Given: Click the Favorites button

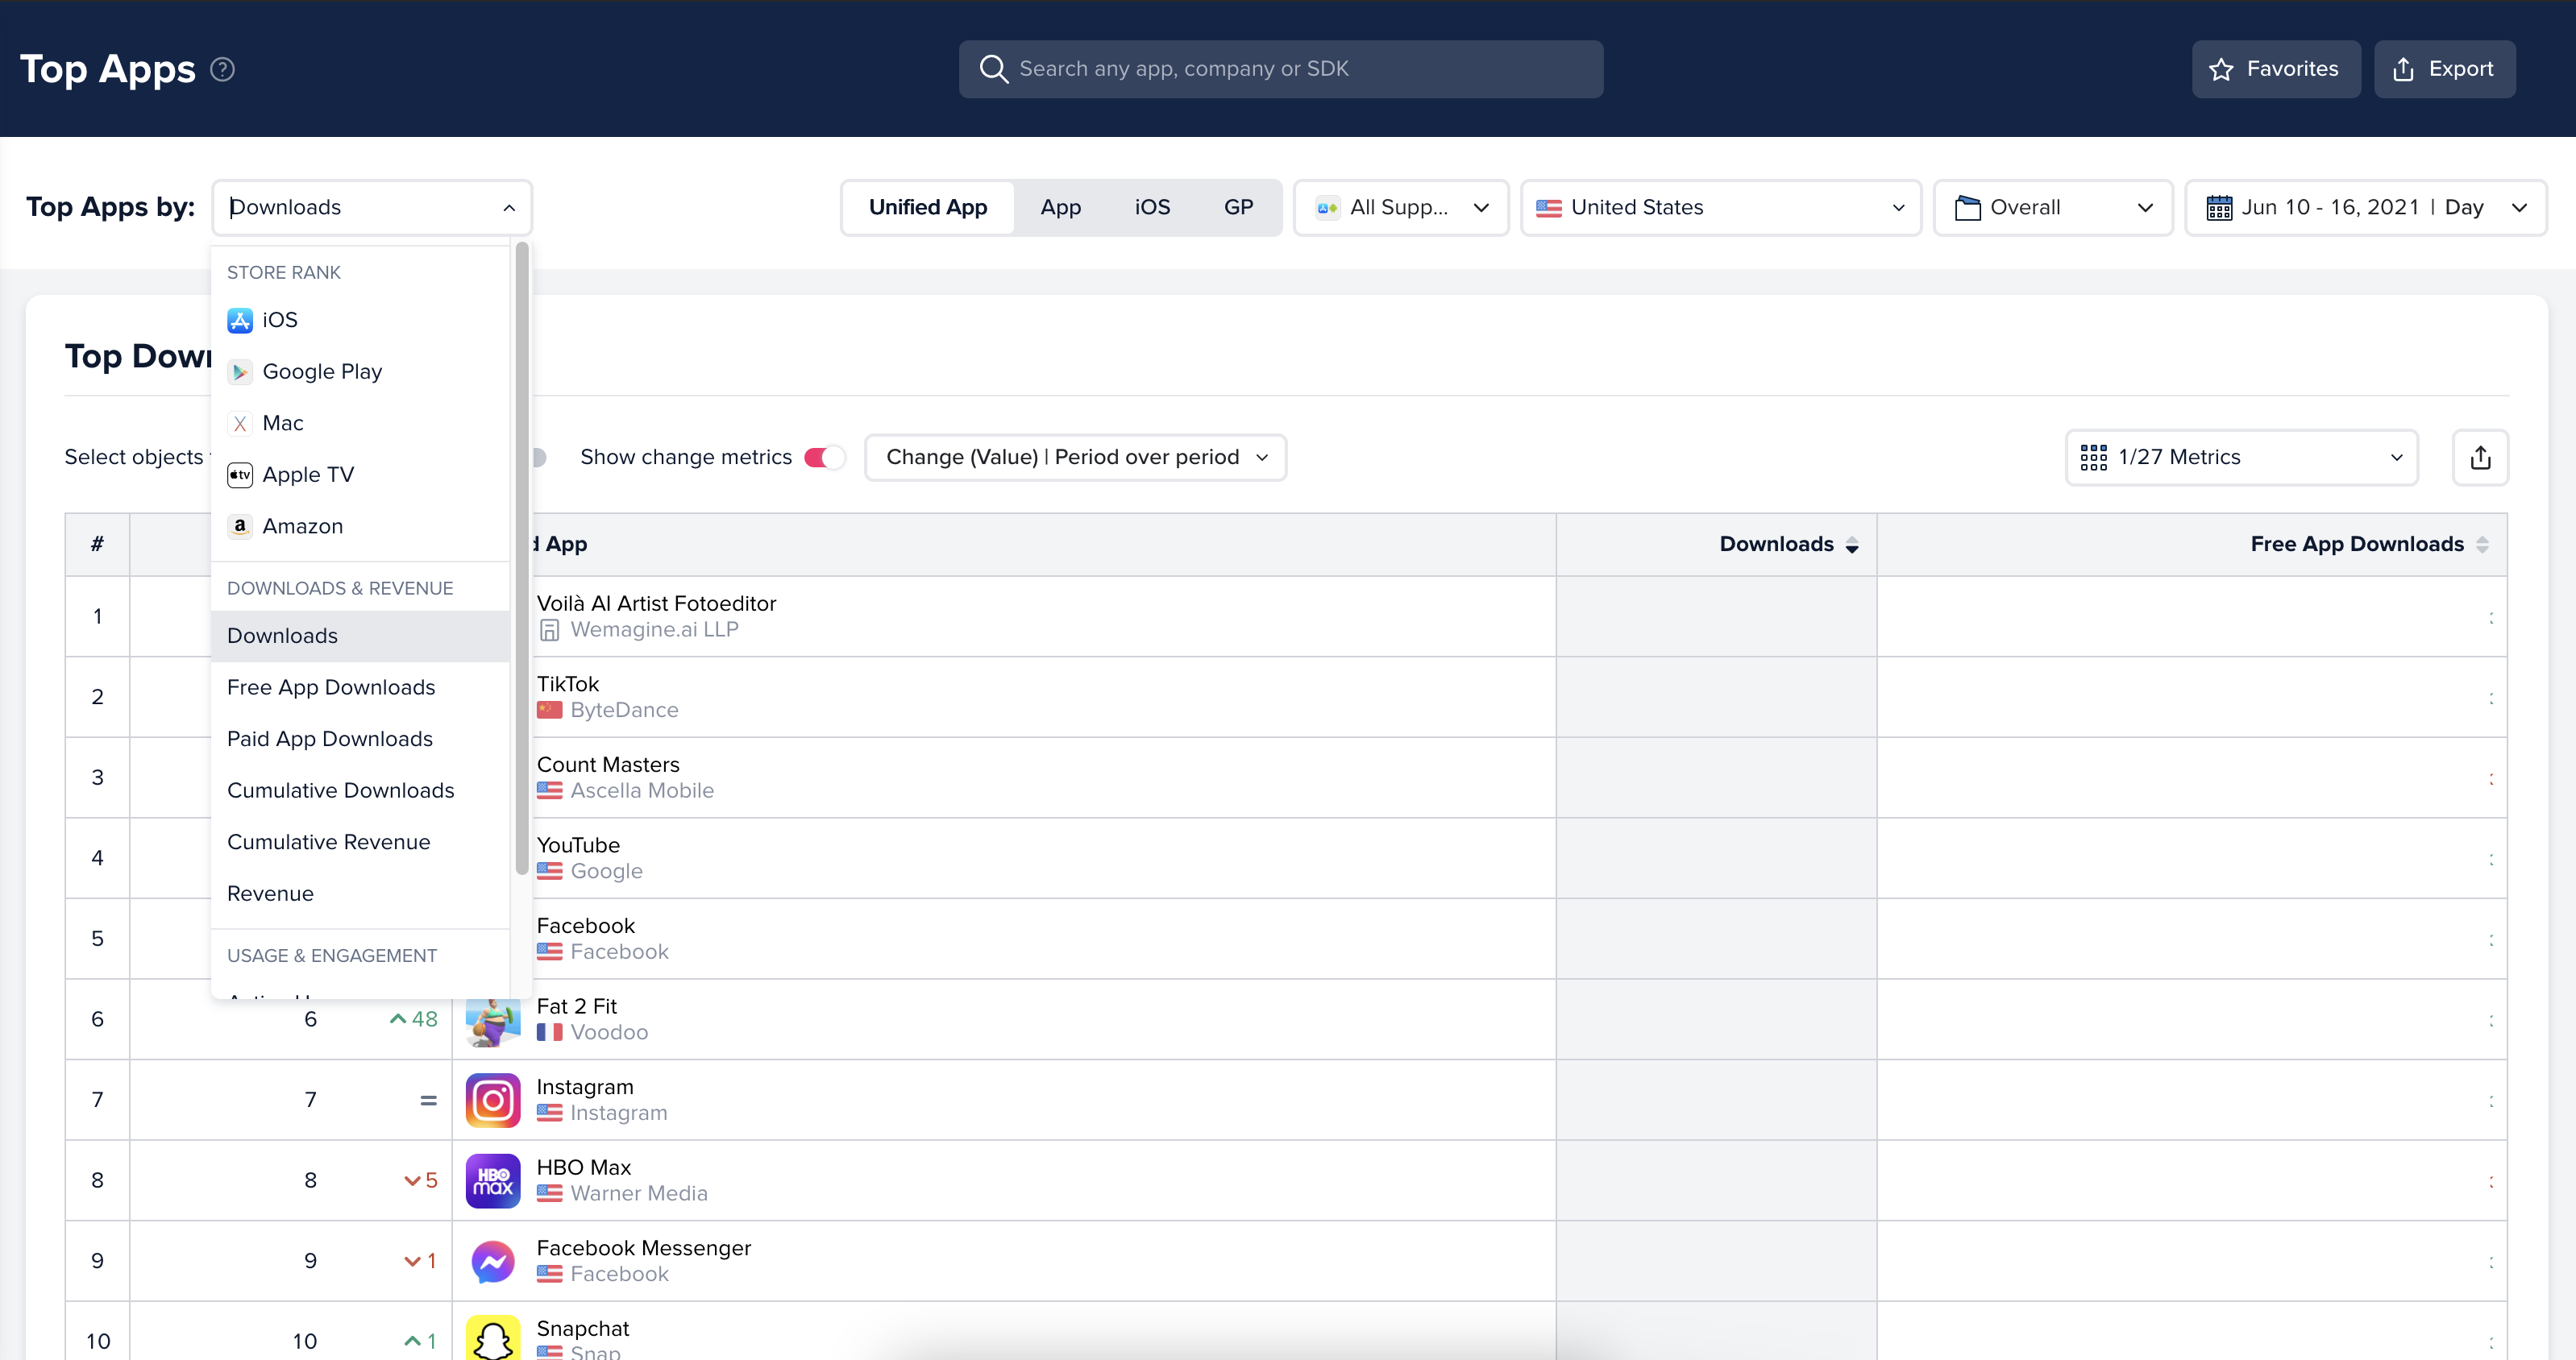Looking at the screenshot, I should coord(2275,69).
